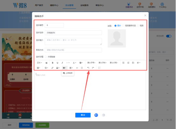176x129 pixels.
Task: Click the cover avatar placeholder image
Action: (x=117, y=39)
